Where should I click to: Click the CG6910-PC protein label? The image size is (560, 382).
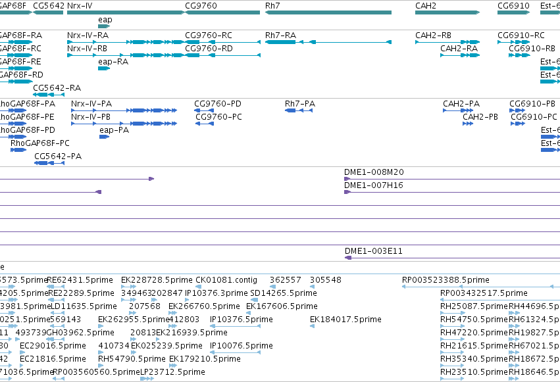coord(534,117)
